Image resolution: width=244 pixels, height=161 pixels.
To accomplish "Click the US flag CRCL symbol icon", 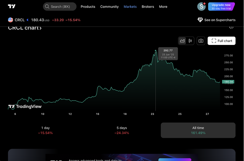I will 11,20.
